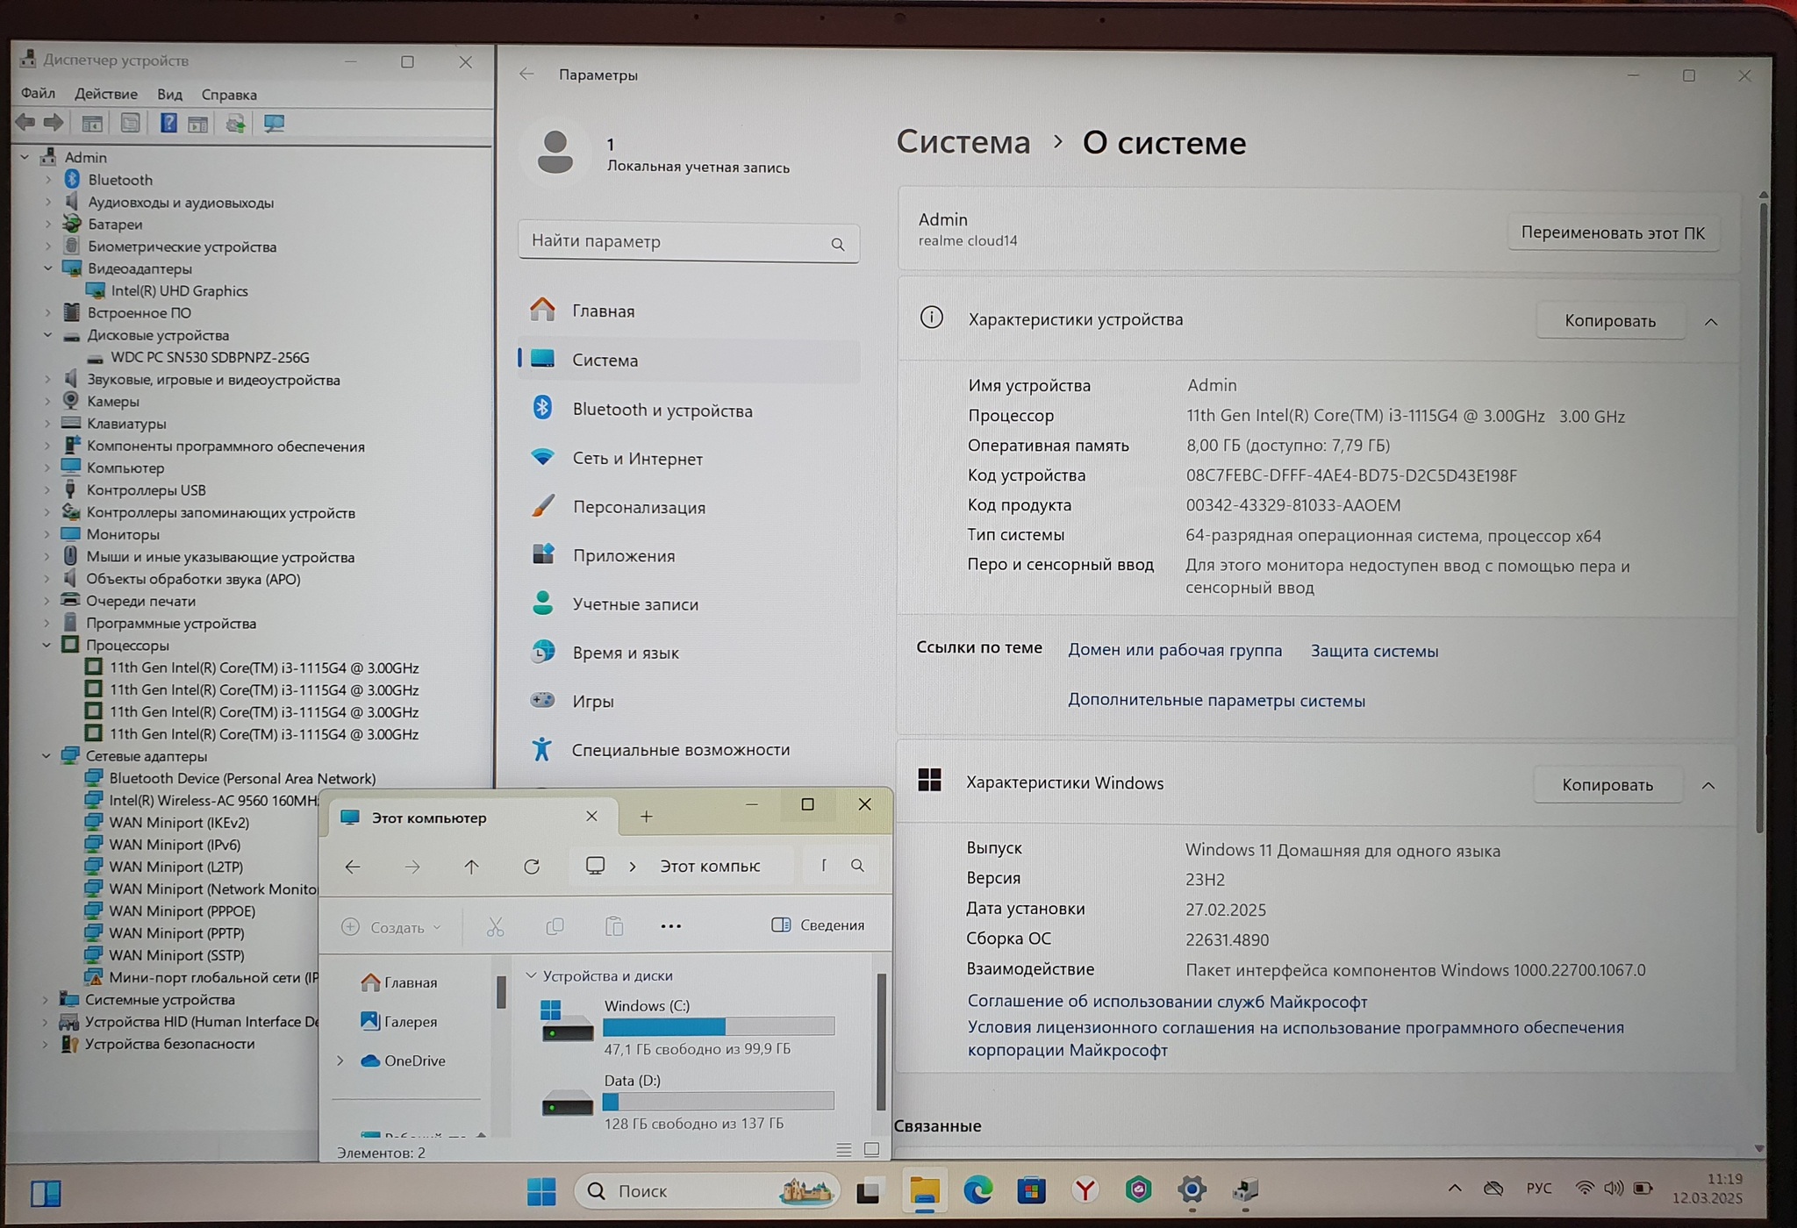Click the Windows (C:) usage bar
The height and width of the screenshot is (1228, 1797).
click(718, 1026)
